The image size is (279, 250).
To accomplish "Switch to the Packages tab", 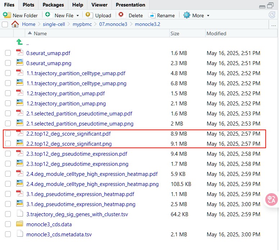I will click(x=53, y=5).
